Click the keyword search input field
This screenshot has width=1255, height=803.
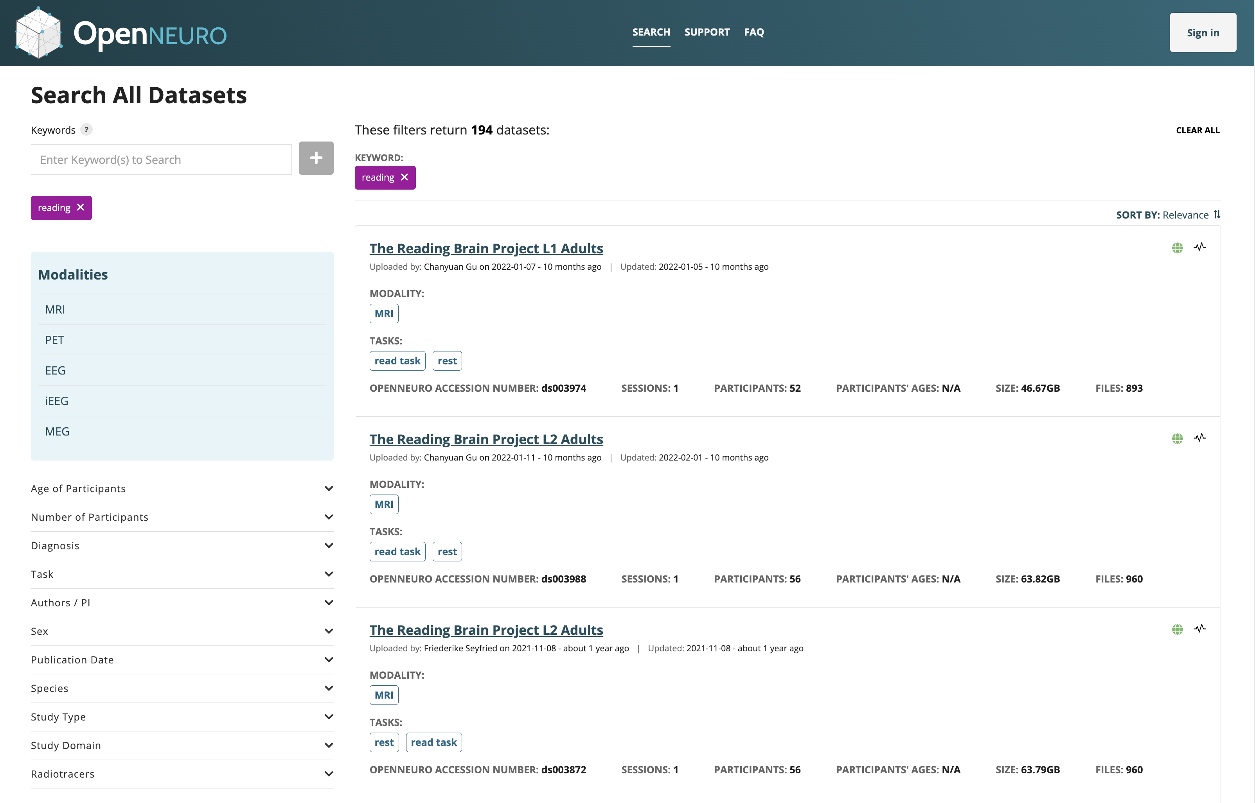pyautogui.click(x=161, y=160)
